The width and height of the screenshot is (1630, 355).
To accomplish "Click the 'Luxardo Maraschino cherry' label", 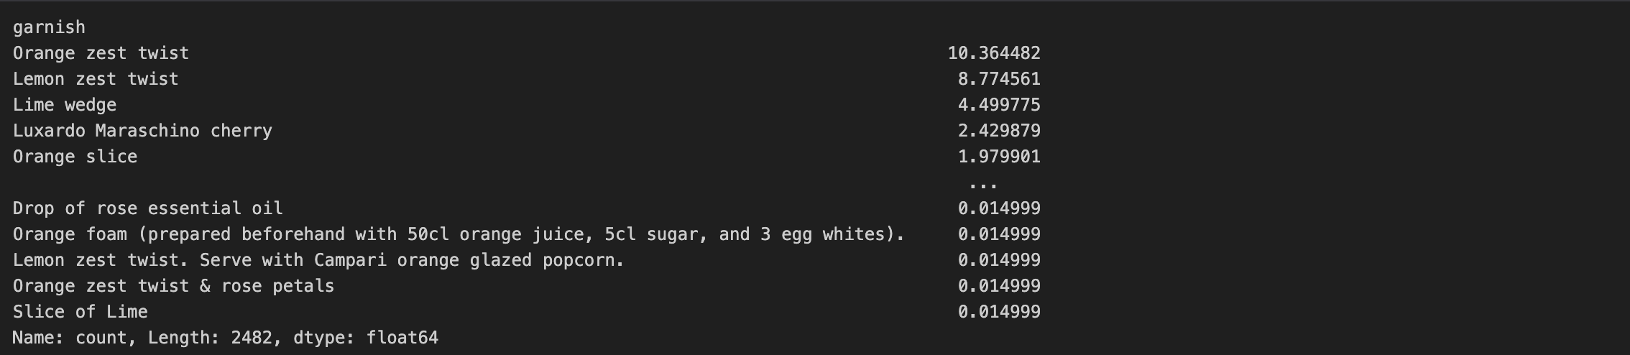I will click(142, 131).
